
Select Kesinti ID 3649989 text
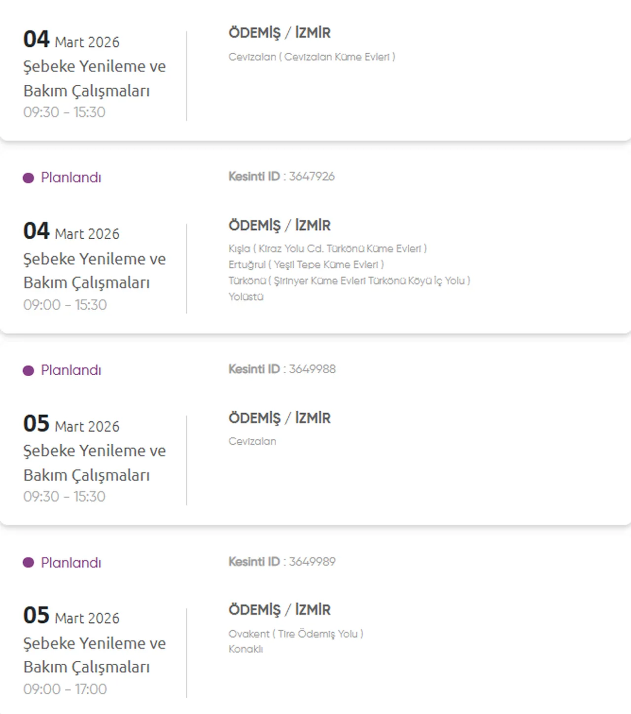(x=282, y=562)
